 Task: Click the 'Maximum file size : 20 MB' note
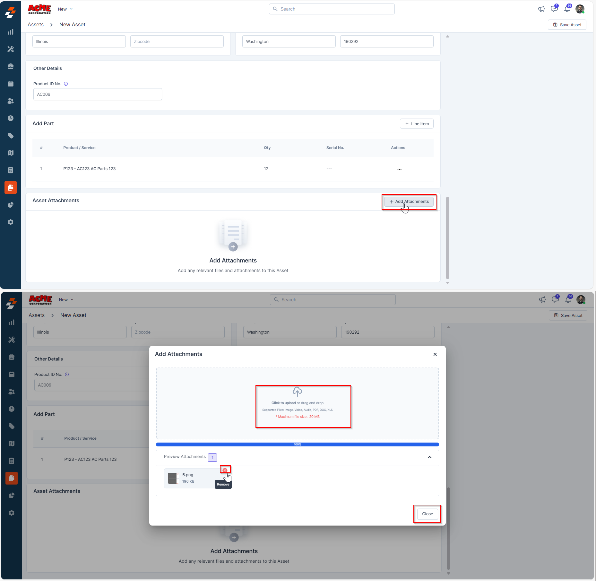click(x=298, y=417)
